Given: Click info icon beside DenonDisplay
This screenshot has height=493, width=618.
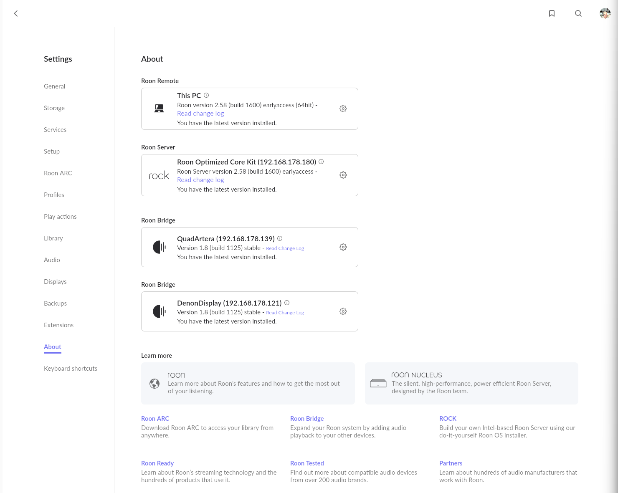Looking at the screenshot, I should coord(287,303).
